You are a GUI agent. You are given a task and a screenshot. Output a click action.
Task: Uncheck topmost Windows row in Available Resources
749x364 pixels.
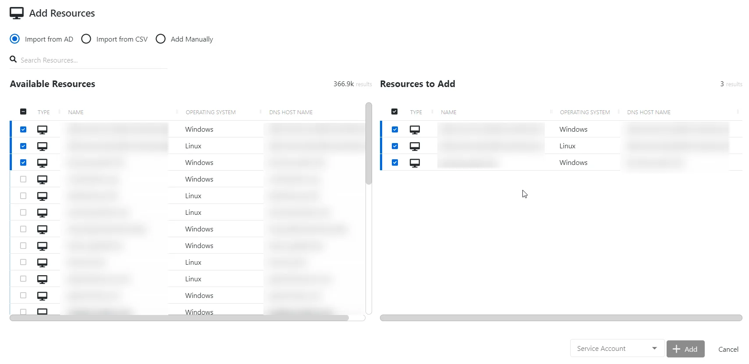[x=23, y=129]
